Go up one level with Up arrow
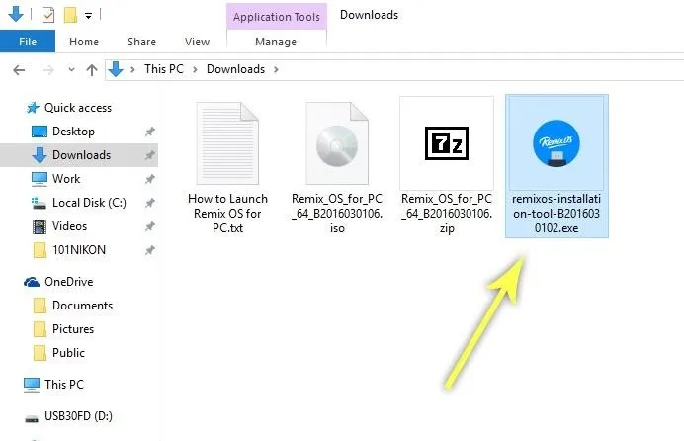Image resolution: width=684 pixels, height=441 pixels. pos(92,70)
